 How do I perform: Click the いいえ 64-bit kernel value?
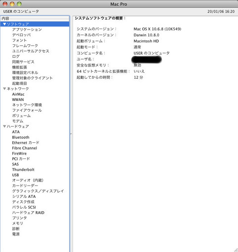click(x=139, y=71)
